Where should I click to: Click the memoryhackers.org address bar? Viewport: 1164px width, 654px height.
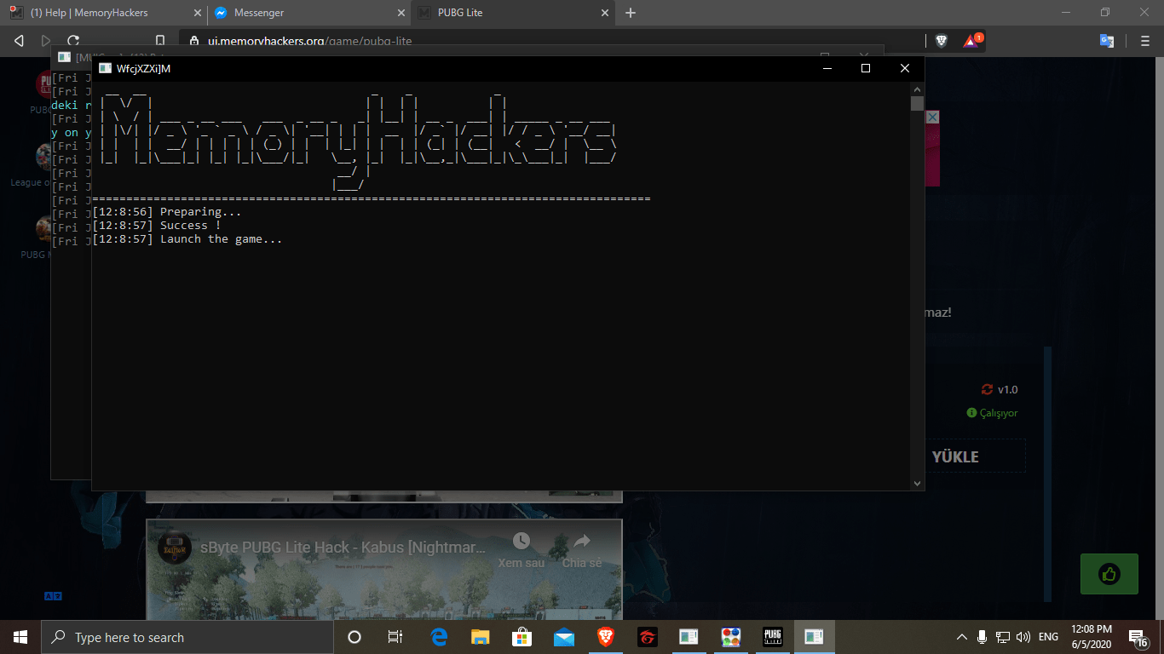[x=554, y=40]
